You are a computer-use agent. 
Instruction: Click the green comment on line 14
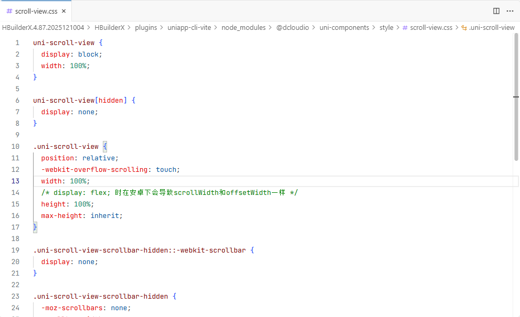tap(169, 192)
